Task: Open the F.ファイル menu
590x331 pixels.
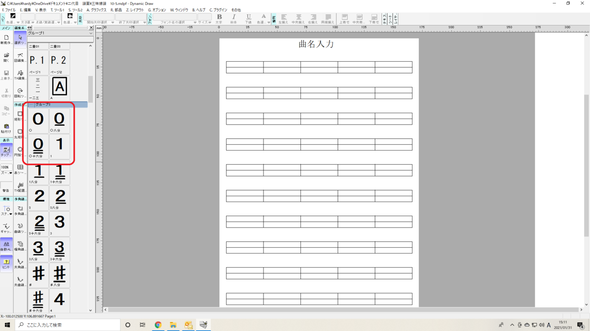Action: [x=9, y=10]
